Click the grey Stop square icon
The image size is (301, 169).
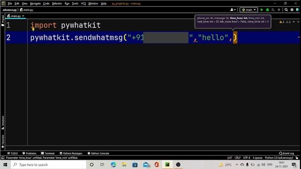tap(279, 10)
